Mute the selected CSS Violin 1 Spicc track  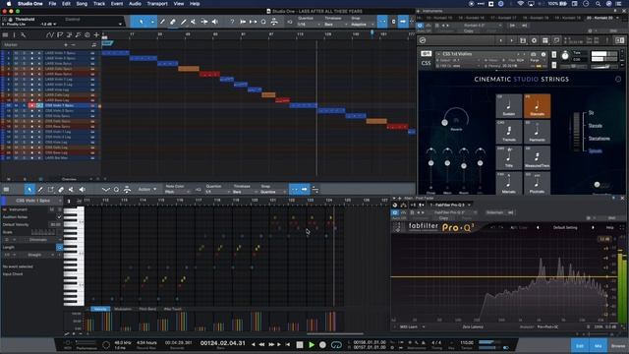[x=17, y=105]
